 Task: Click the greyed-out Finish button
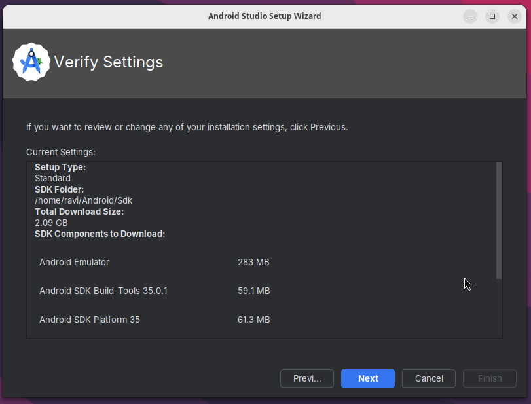pyautogui.click(x=489, y=378)
